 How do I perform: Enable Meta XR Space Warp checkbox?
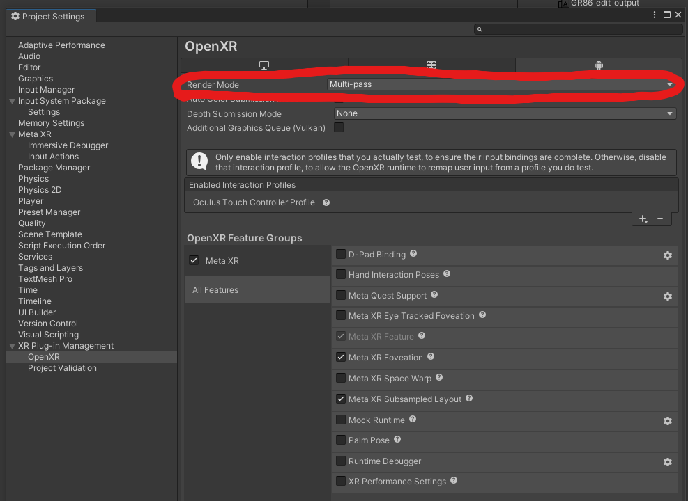pos(340,378)
